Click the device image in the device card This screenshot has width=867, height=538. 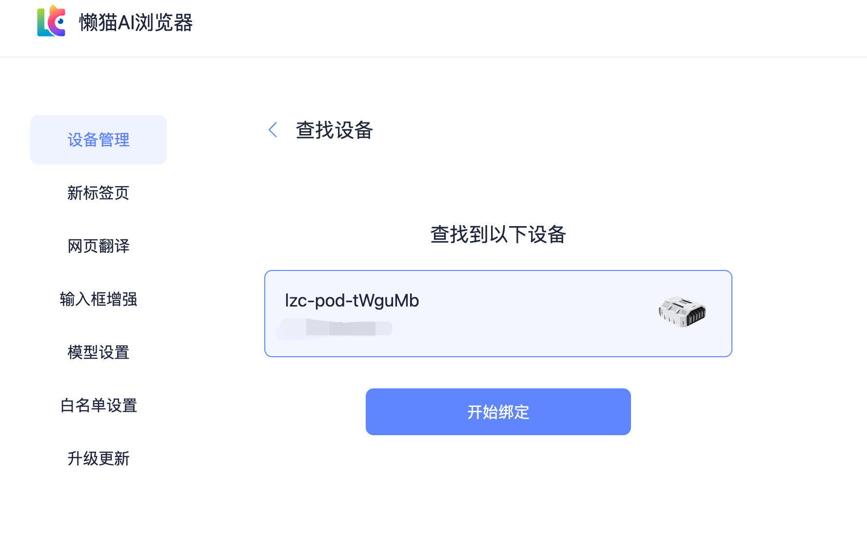pyautogui.click(x=682, y=312)
